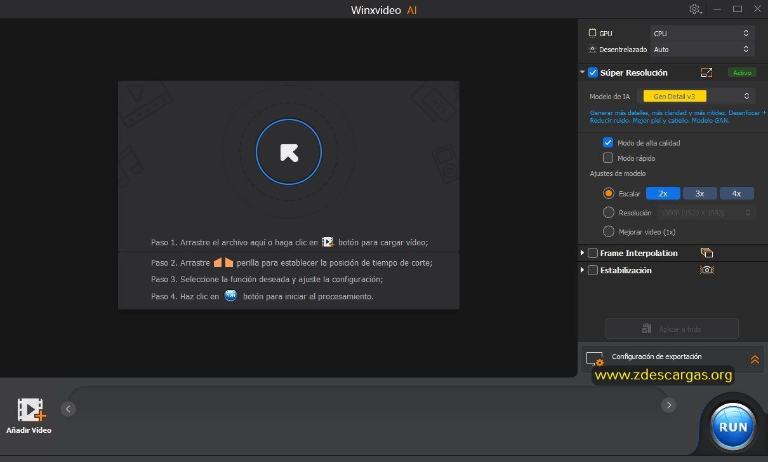Click the Súper Resolución scale icon

[707, 72]
